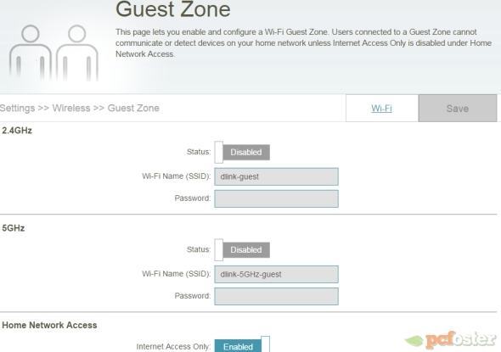The width and height of the screenshot is (501, 352).
Task: Click the right person figure icon
Action: pos(77,53)
